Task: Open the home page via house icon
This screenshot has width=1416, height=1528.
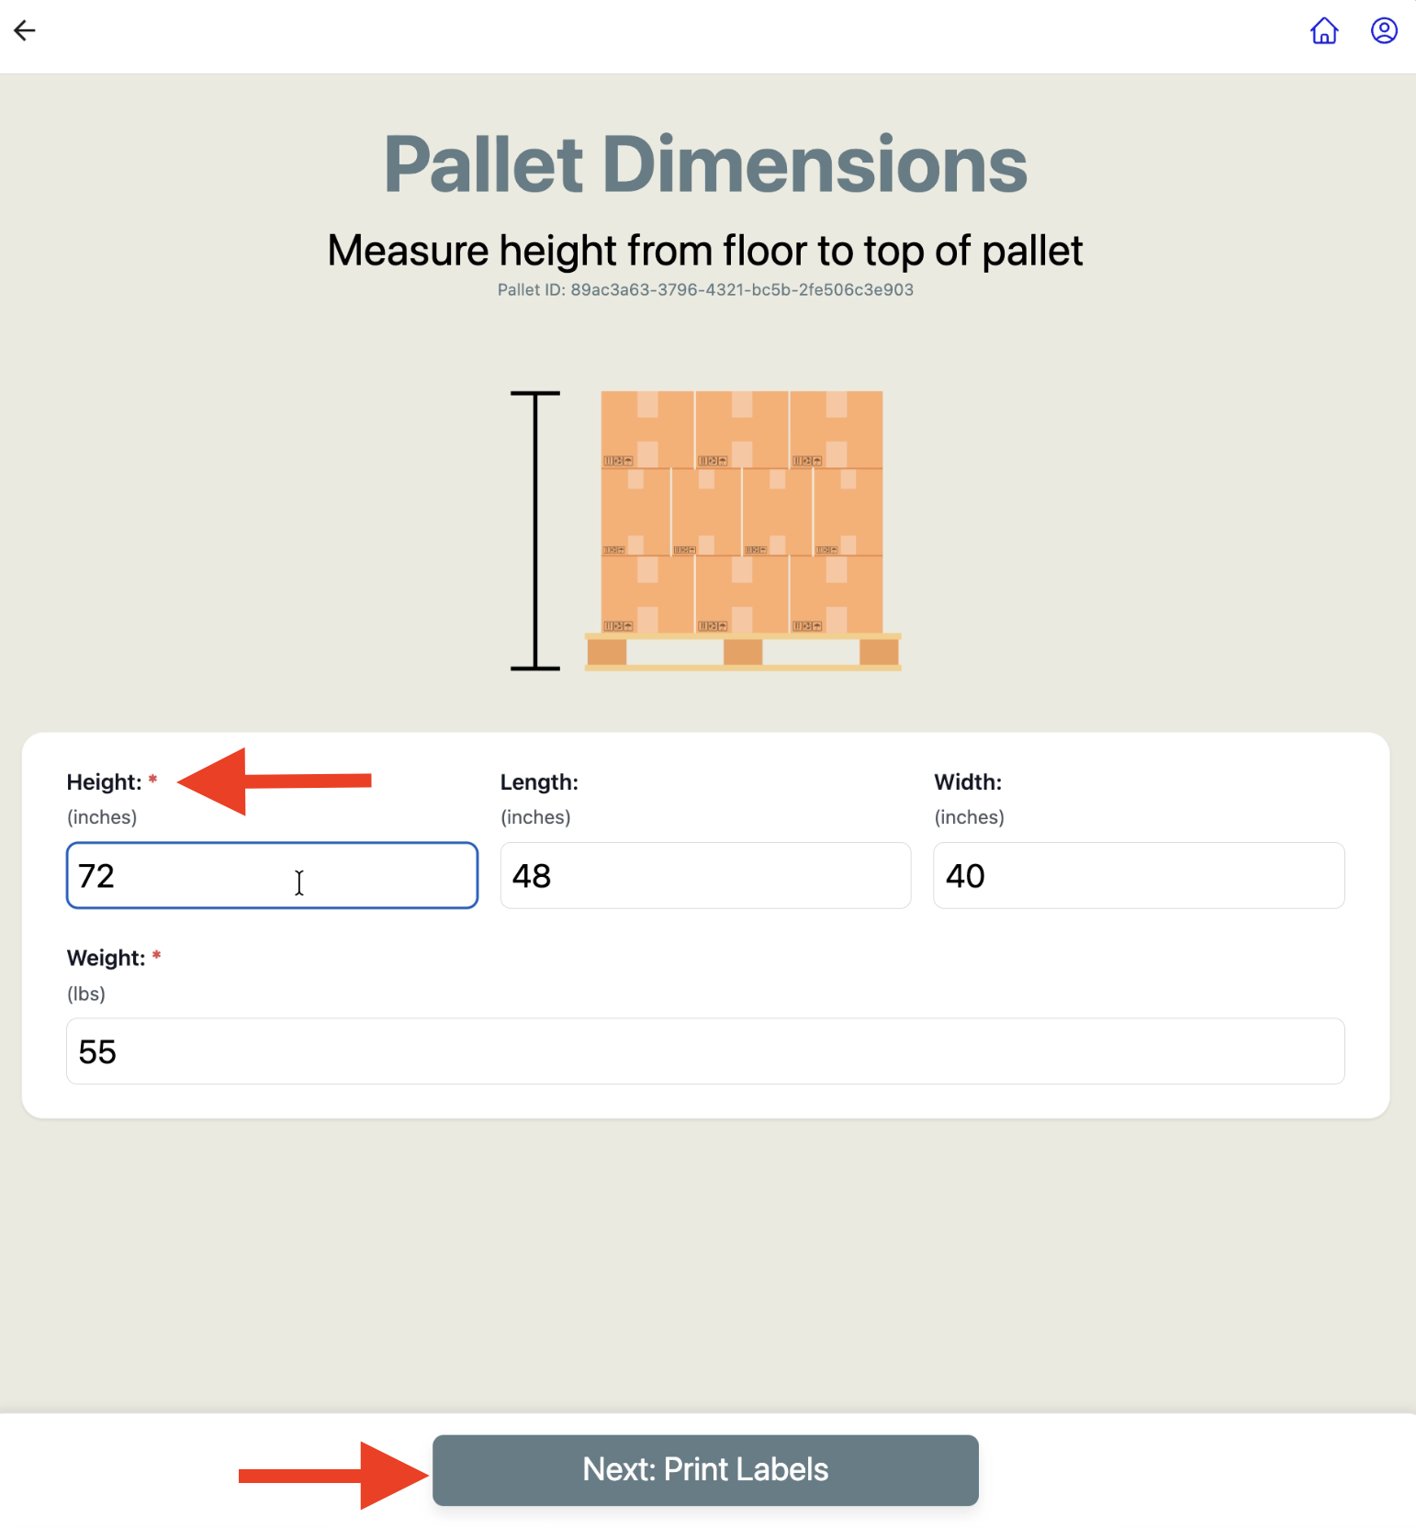Action: click(1323, 30)
